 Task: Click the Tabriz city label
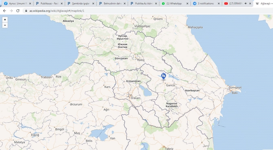coord(169,148)
